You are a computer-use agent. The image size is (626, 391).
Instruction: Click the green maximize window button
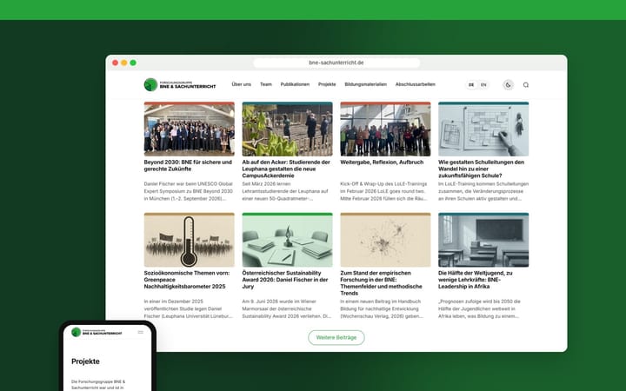click(x=133, y=63)
